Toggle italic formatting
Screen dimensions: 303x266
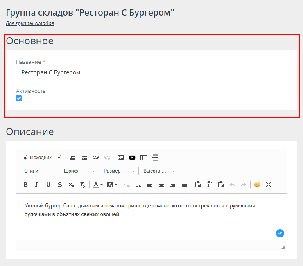click(x=37, y=185)
